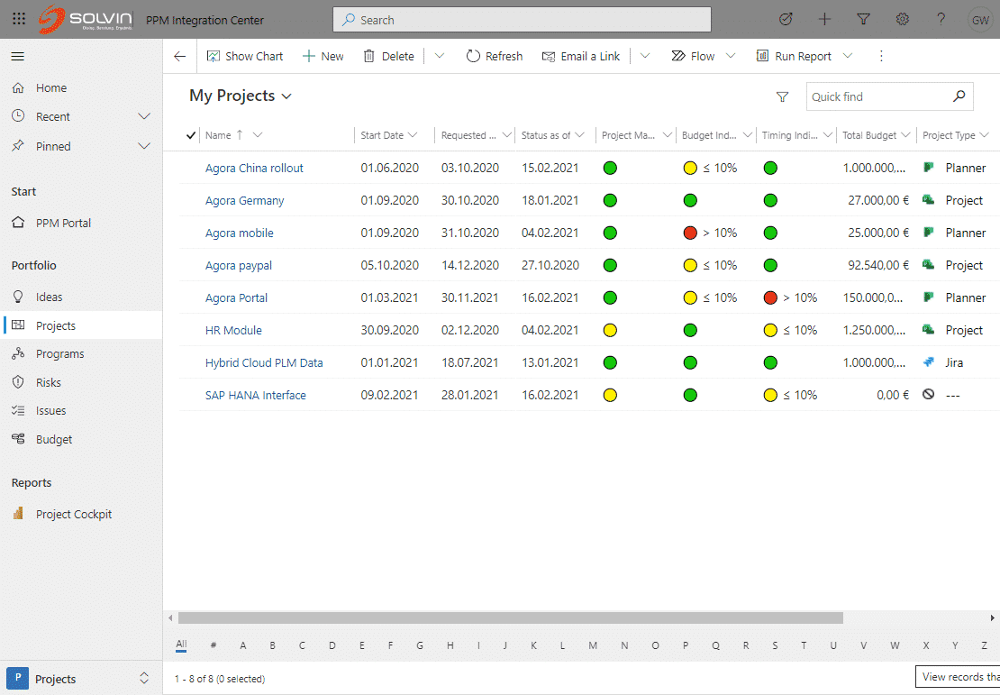Click New in the command bar

pos(323,56)
